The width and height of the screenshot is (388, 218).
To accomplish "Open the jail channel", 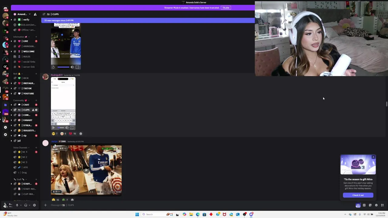I will point(25,141).
